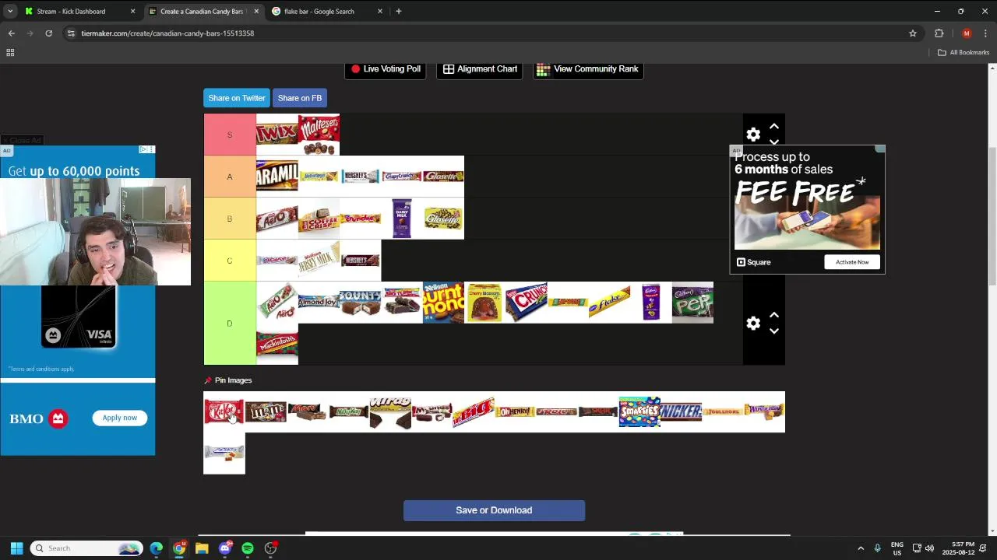Viewport: 997px width, 560px height.
Task: Open settings gear for the S tier row
Action: point(753,135)
